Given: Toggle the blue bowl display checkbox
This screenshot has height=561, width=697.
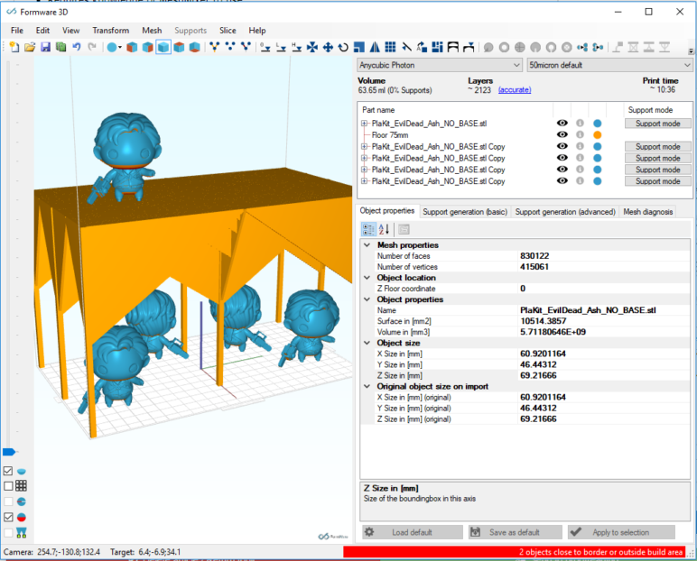Looking at the screenshot, I should (x=8, y=471).
